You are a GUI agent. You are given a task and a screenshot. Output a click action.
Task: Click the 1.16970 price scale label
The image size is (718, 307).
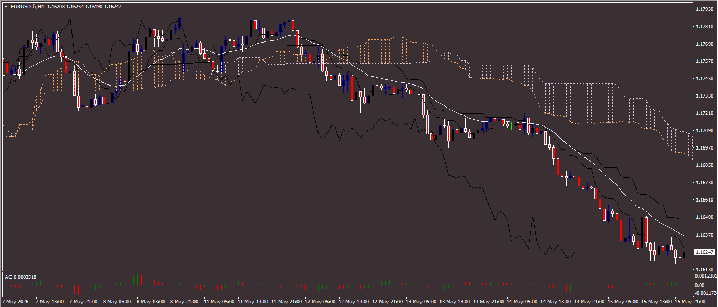(704, 148)
